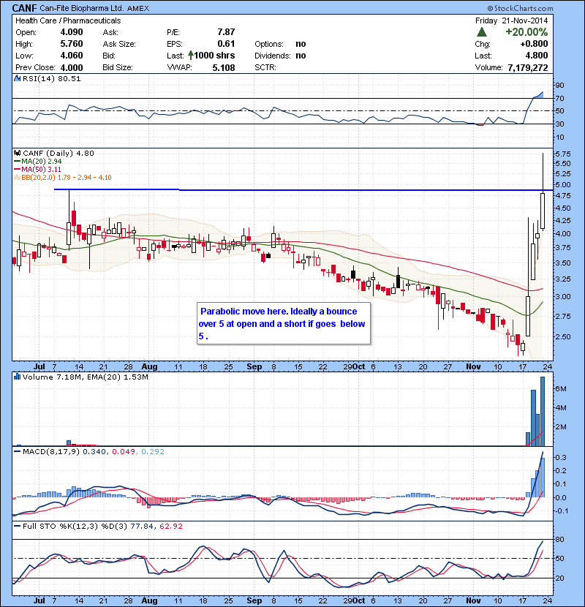Click the MA(50) 3.11 legend text
The width and height of the screenshot is (585, 607).
point(42,170)
